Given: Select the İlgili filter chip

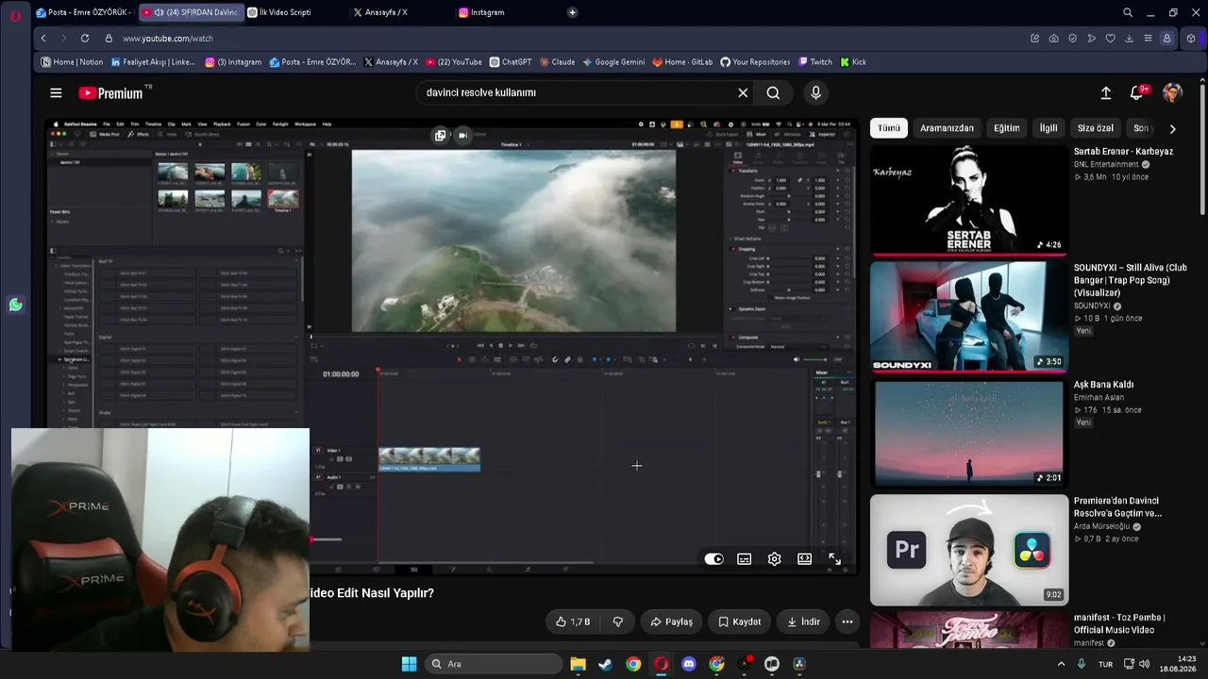Looking at the screenshot, I should pyautogui.click(x=1049, y=128).
